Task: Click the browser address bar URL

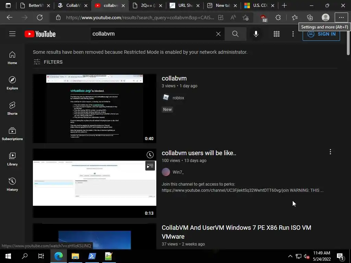Action: click(140, 17)
